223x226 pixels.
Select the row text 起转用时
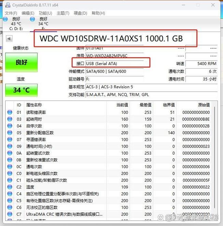point(34,119)
